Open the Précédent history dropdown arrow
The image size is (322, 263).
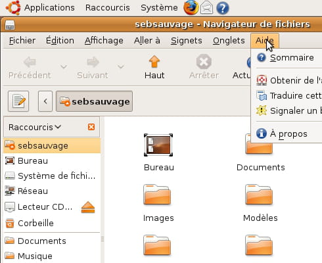[x=64, y=66]
